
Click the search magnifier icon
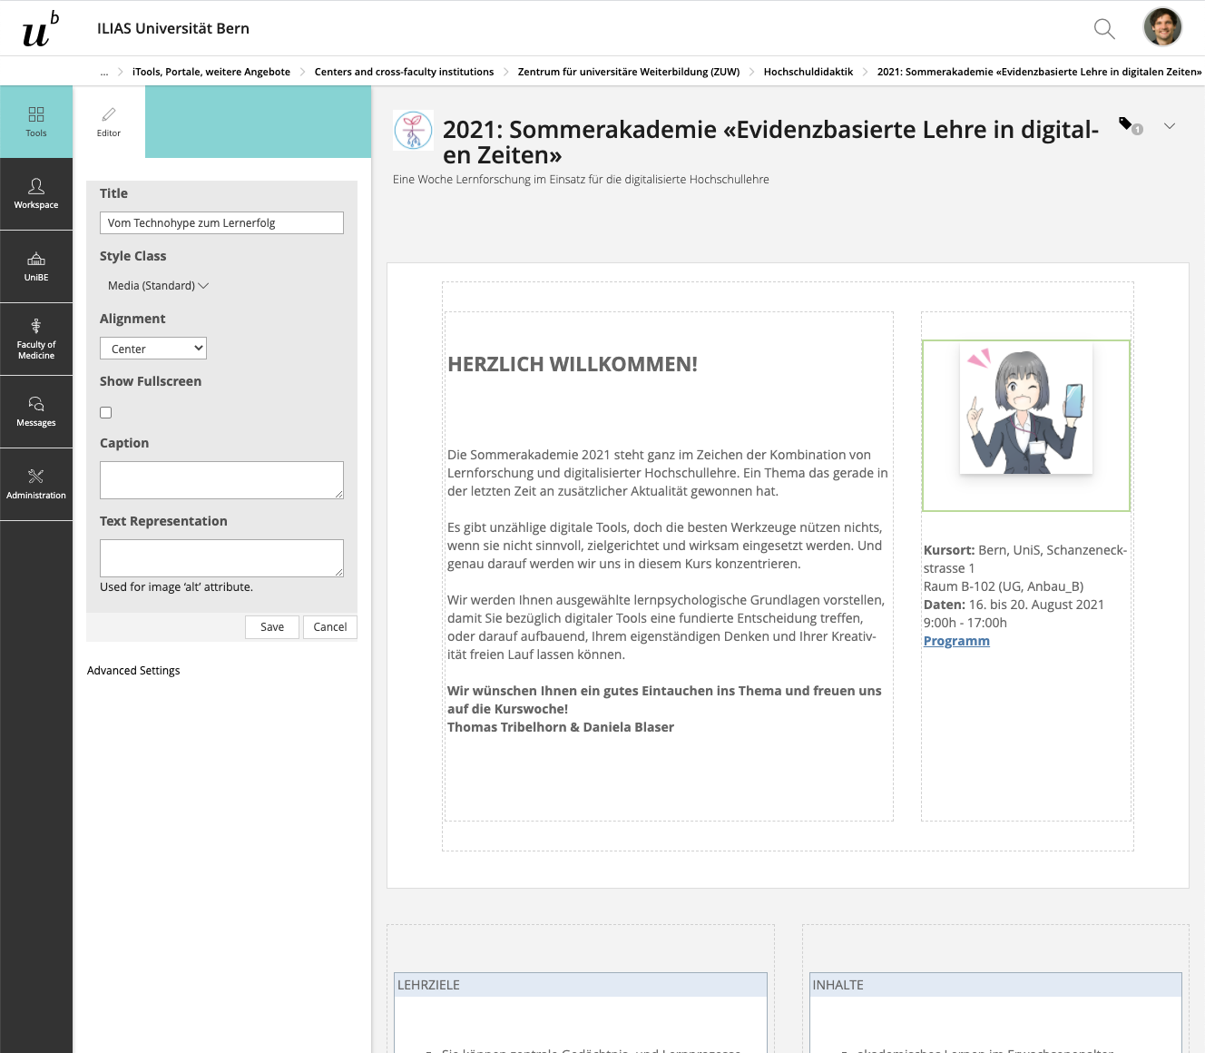pyautogui.click(x=1104, y=29)
